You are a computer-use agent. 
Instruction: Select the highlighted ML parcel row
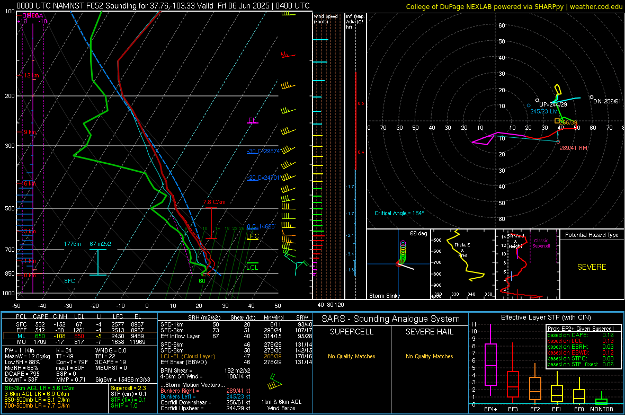click(x=80, y=336)
